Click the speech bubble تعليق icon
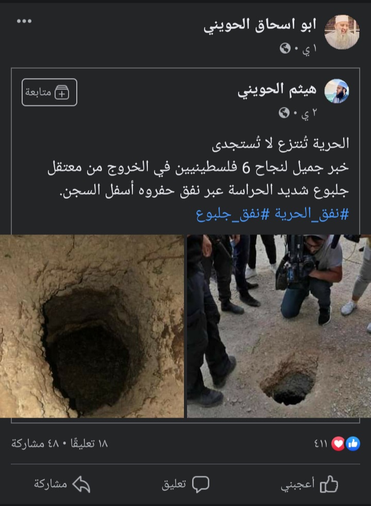 [x=200, y=484]
